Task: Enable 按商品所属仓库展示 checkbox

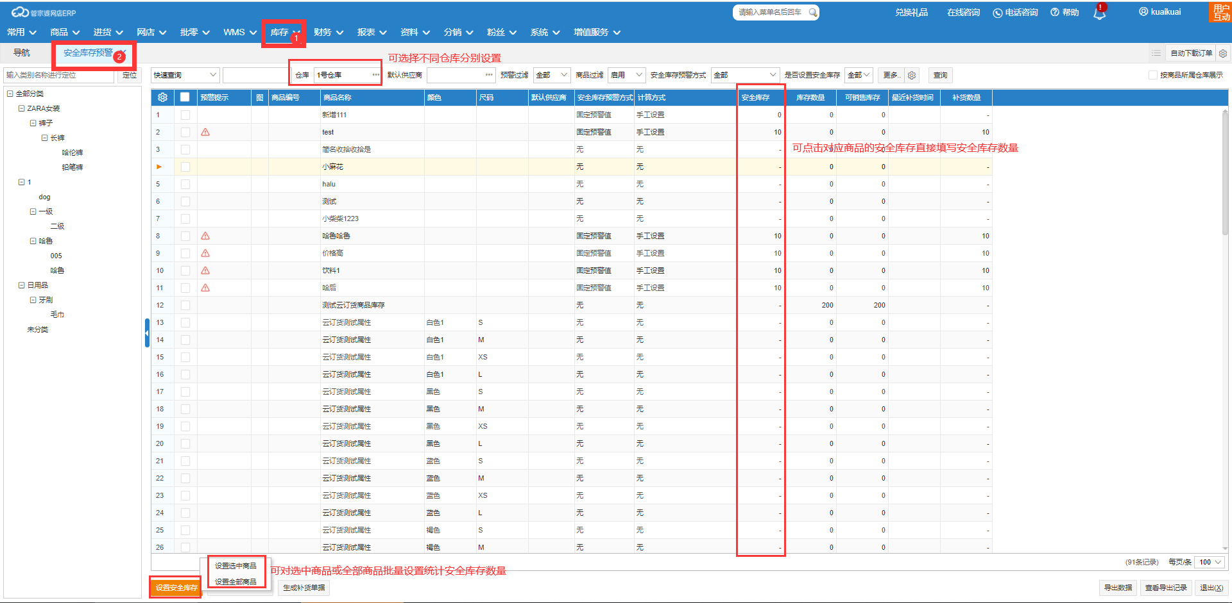Action: coord(1153,75)
